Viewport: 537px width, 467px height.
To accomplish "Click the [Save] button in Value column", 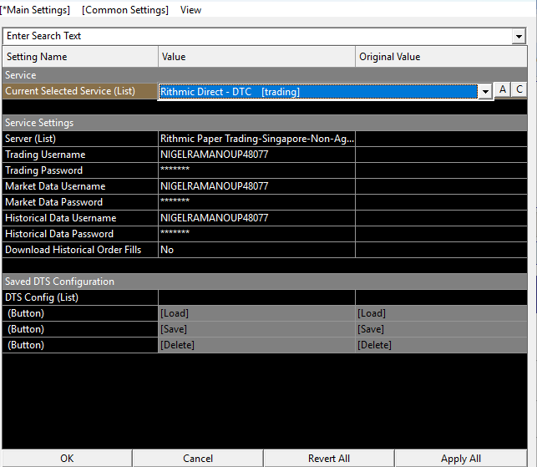I will click(x=257, y=329).
